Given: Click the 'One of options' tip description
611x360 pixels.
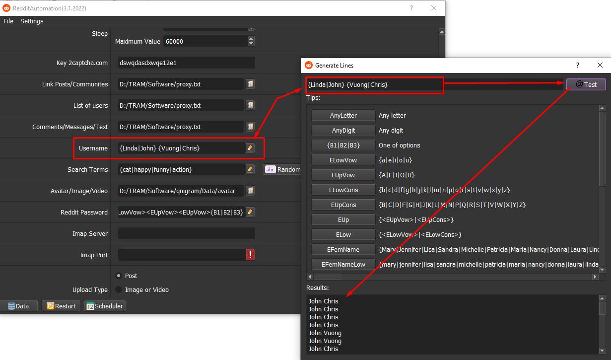Looking at the screenshot, I should point(399,145).
